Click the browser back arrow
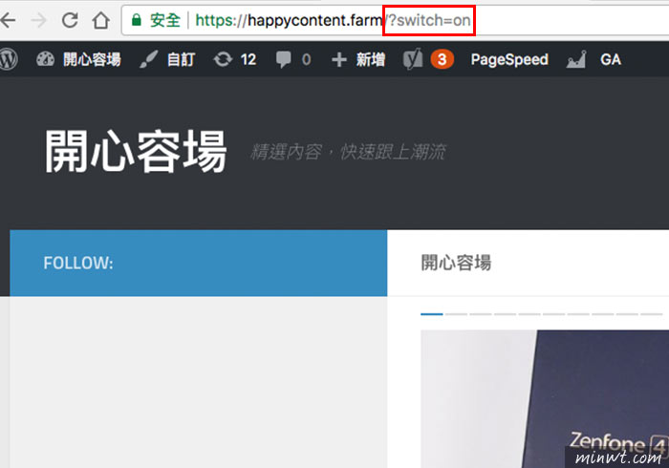 click(x=8, y=20)
